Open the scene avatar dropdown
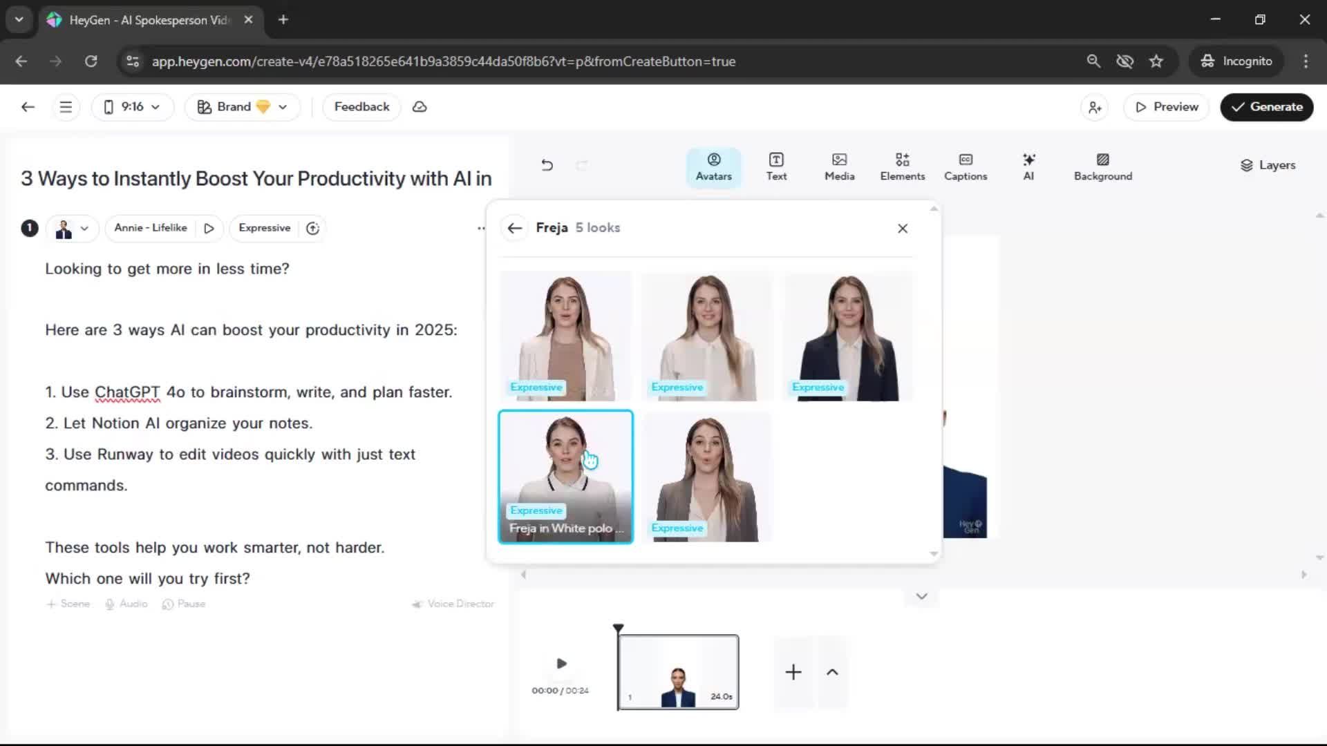The width and height of the screenshot is (1327, 746). (72, 228)
